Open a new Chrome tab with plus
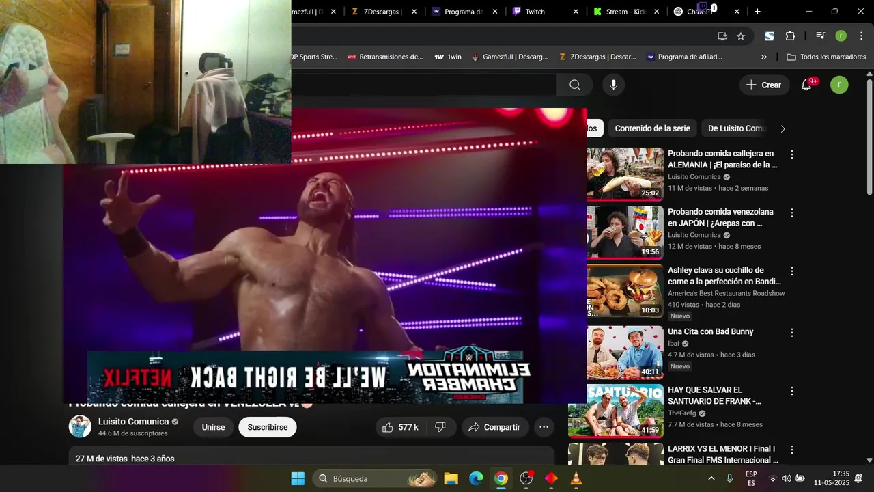 757,12
